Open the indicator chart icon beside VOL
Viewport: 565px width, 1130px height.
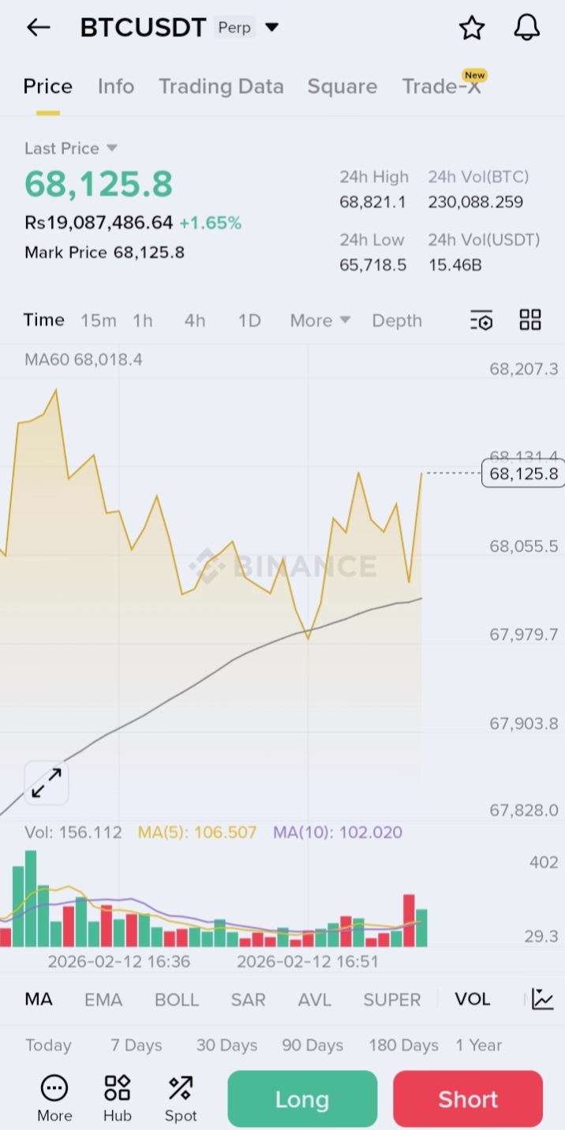[543, 999]
